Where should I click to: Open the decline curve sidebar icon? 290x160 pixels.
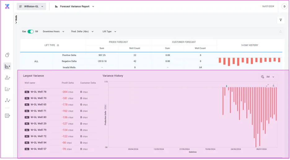pyautogui.click(x=7, y=89)
